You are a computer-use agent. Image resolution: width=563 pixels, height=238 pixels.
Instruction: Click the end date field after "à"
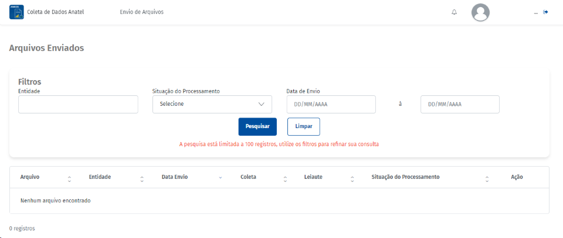[x=460, y=104]
